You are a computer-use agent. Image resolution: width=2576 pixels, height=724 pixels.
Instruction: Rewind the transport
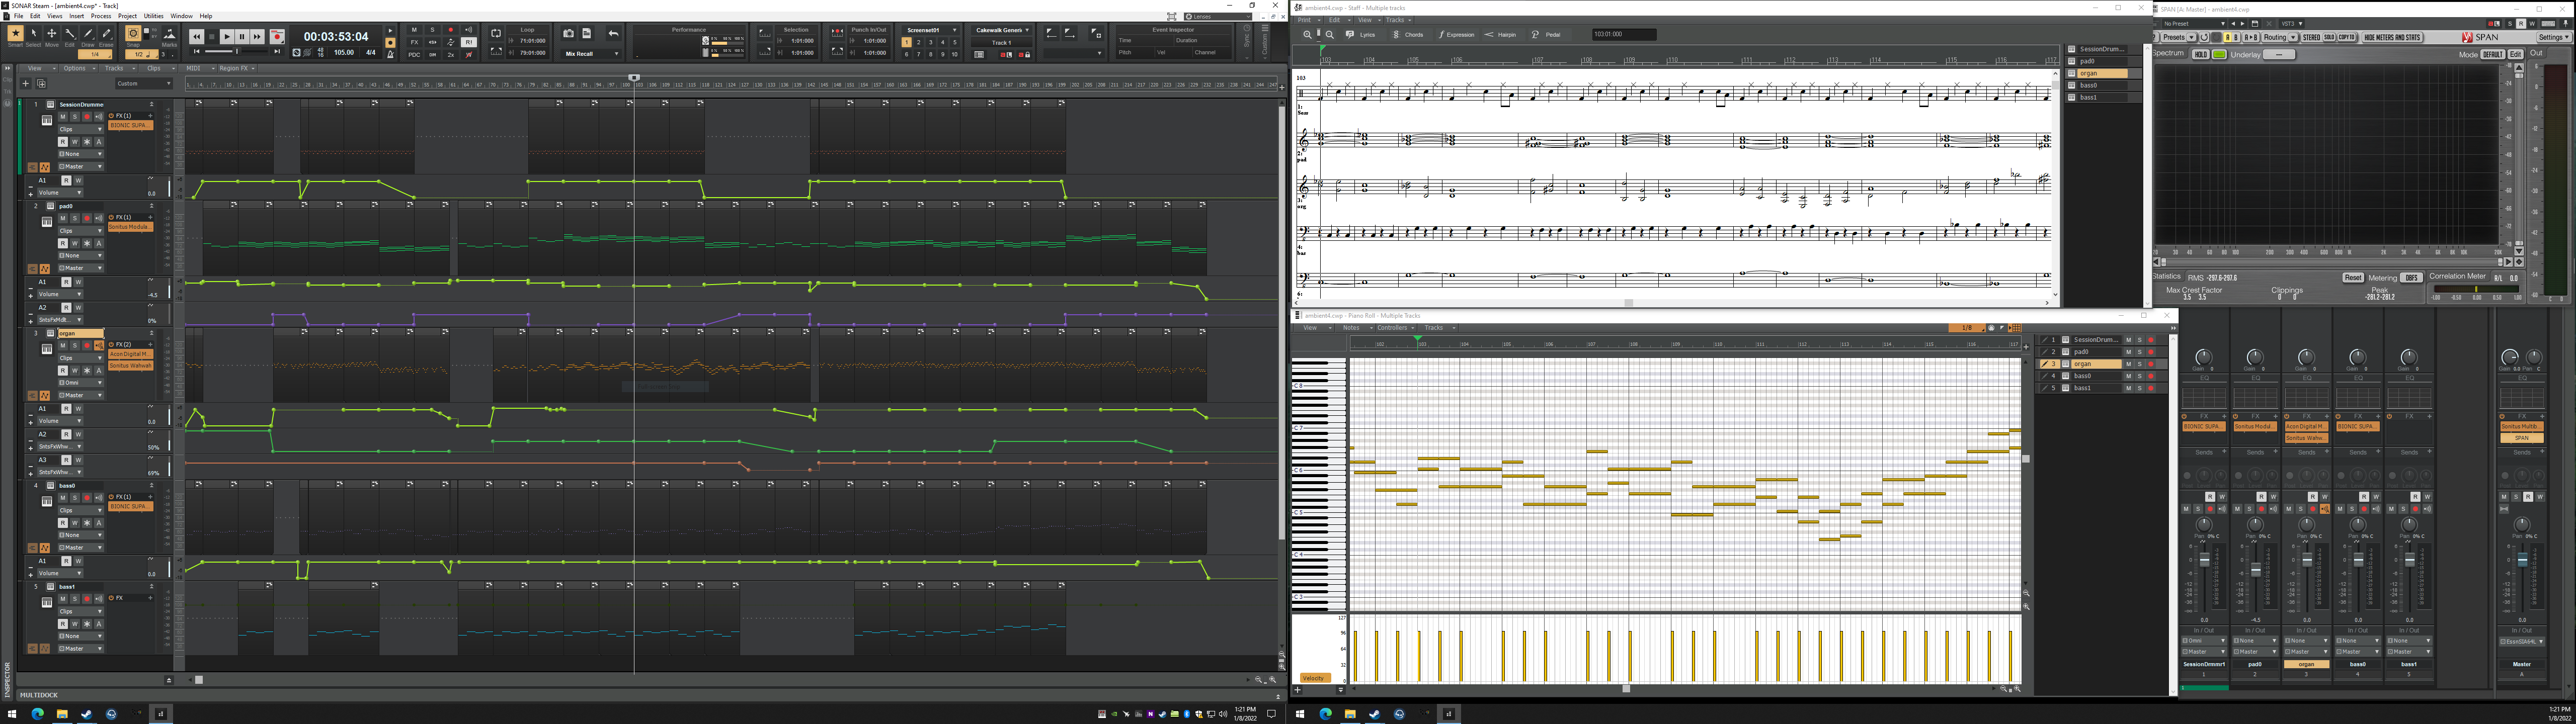tap(196, 37)
